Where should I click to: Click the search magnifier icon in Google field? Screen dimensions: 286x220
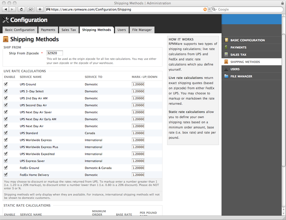(x=214, y=9)
